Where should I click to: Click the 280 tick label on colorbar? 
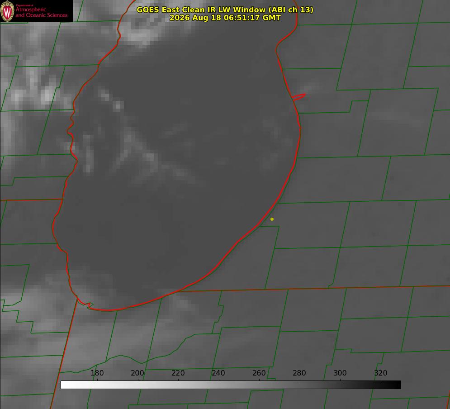299,373
